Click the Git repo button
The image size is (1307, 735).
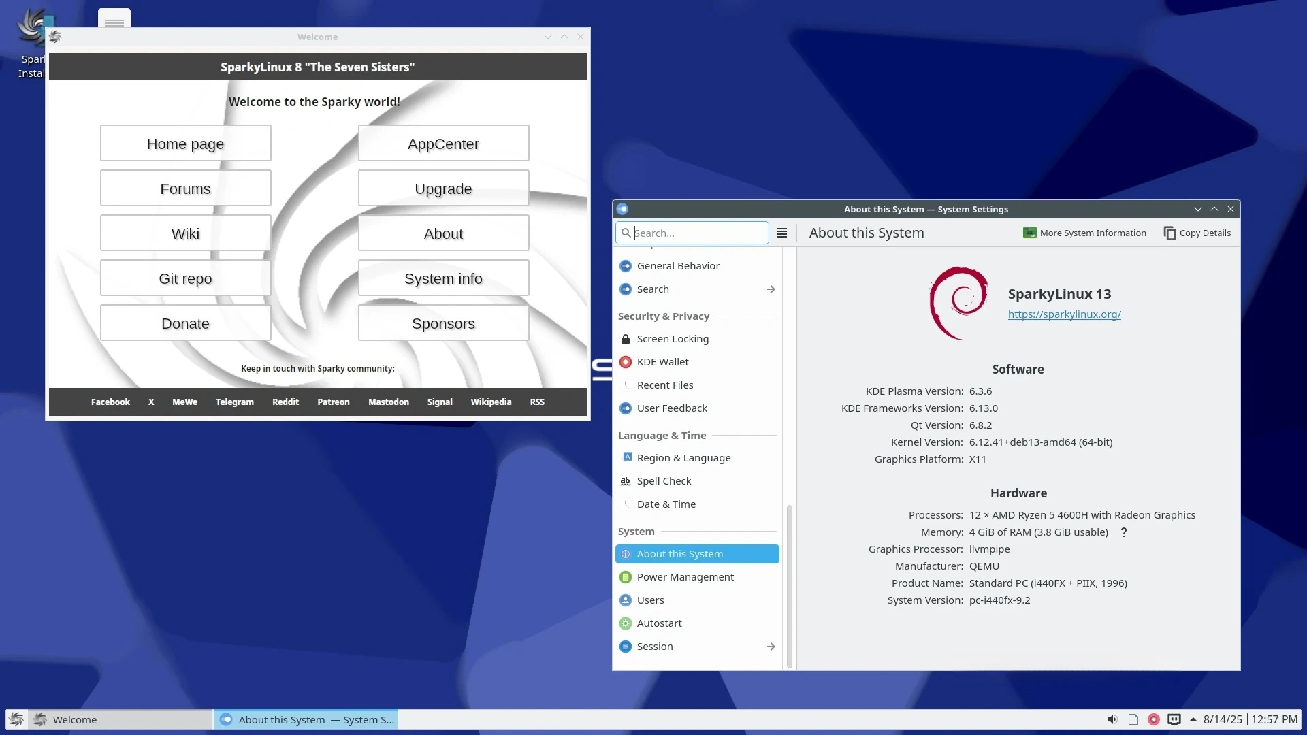pyautogui.click(x=185, y=278)
